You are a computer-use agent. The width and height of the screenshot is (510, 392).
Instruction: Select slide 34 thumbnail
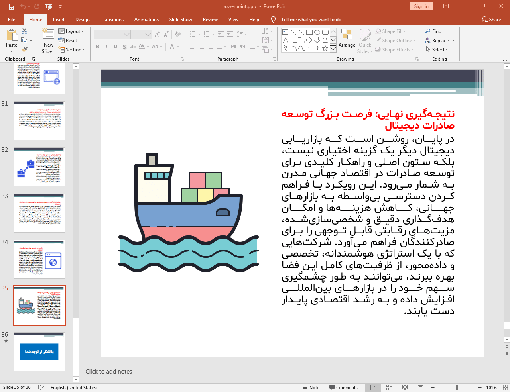39,259
